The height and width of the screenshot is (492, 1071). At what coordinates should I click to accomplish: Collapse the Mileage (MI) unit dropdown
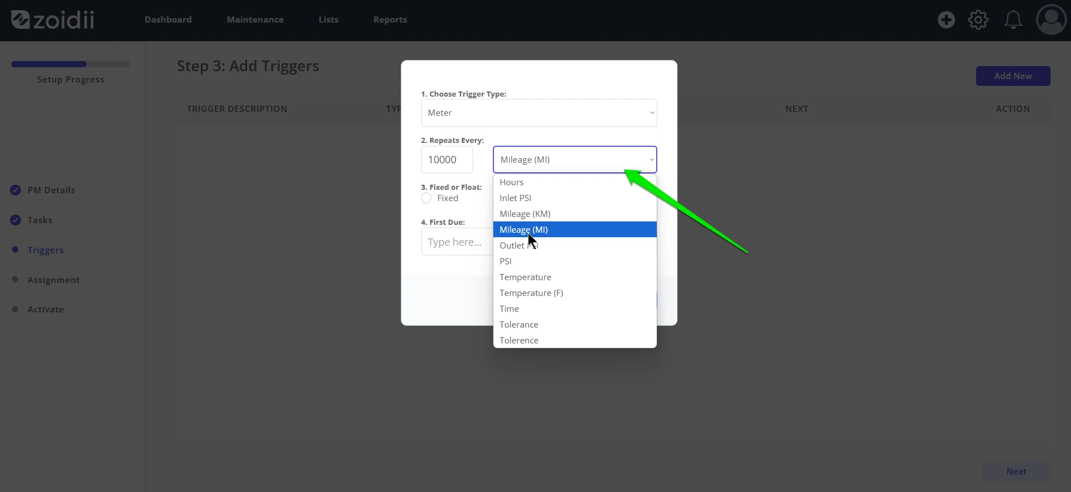(575, 160)
